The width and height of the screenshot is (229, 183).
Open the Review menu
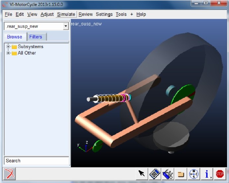[86, 14]
